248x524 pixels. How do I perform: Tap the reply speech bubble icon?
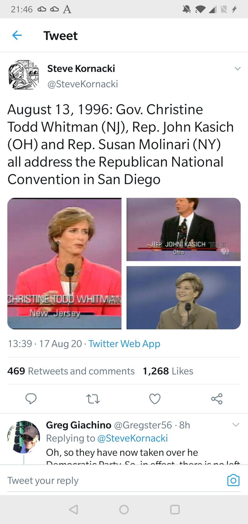(x=31, y=399)
